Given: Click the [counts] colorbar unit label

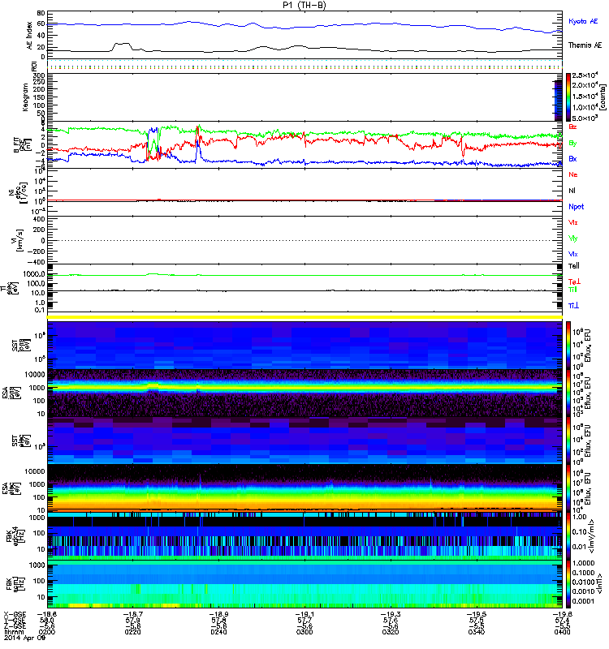Looking at the screenshot, I should point(602,97).
